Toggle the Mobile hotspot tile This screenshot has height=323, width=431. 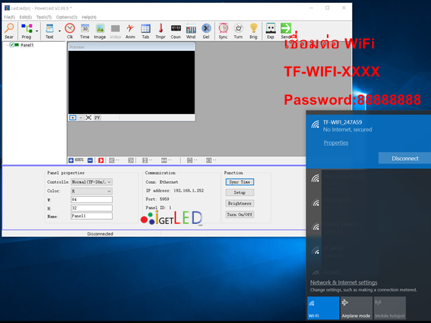coord(390,308)
